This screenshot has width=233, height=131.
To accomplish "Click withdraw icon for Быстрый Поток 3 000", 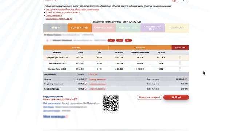I will [180, 63].
